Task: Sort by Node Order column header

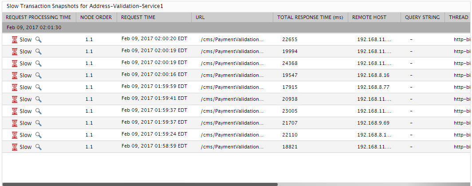Action: click(96, 17)
